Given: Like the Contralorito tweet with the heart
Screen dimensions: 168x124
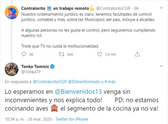Looking at the screenshot, I should [99, 54].
